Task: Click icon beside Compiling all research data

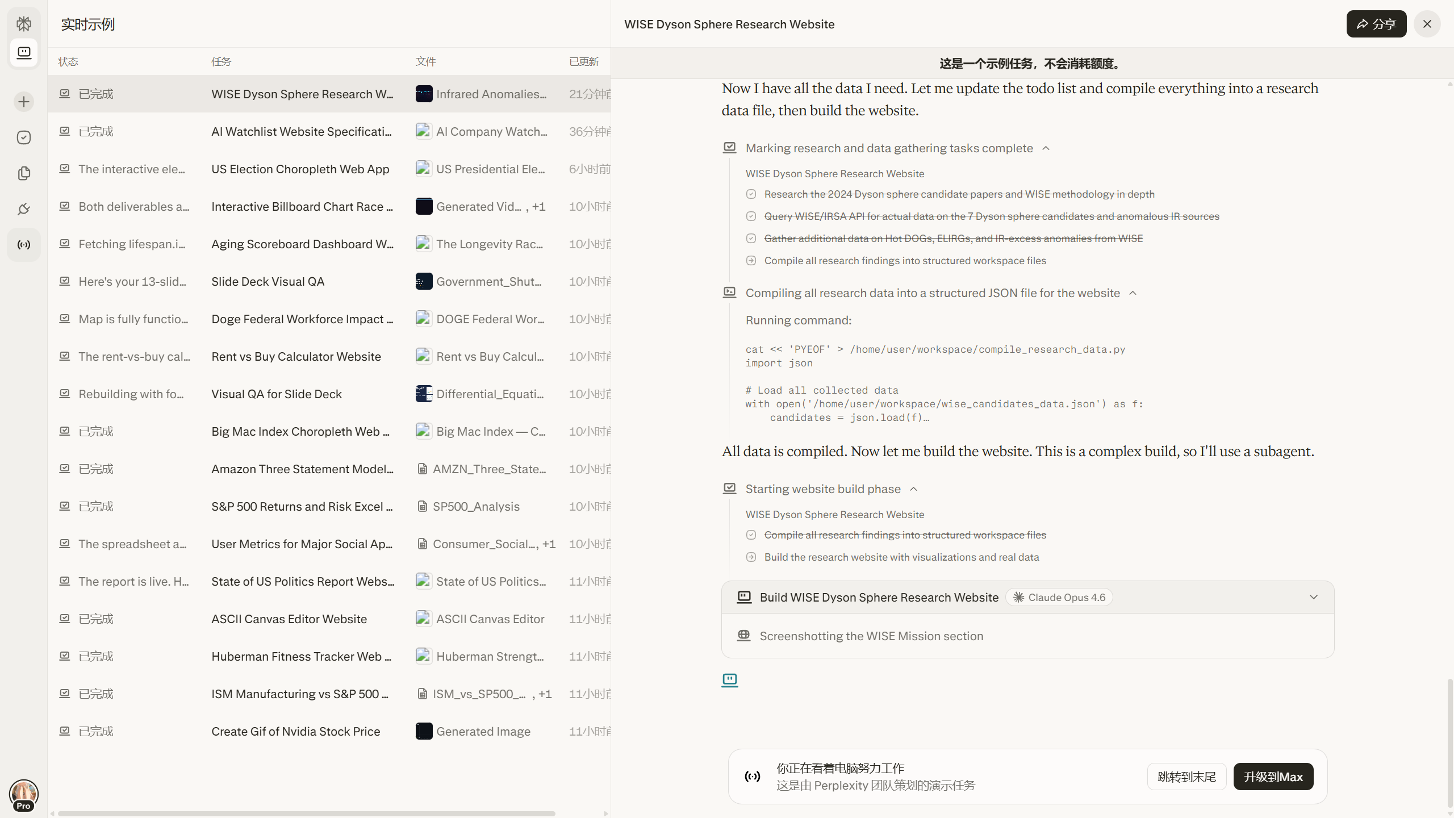Action: [730, 293]
